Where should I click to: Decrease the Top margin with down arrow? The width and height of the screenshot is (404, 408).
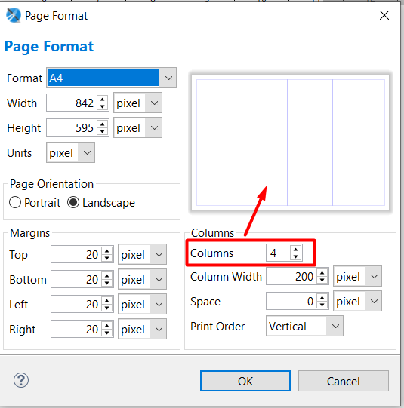(106, 258)
